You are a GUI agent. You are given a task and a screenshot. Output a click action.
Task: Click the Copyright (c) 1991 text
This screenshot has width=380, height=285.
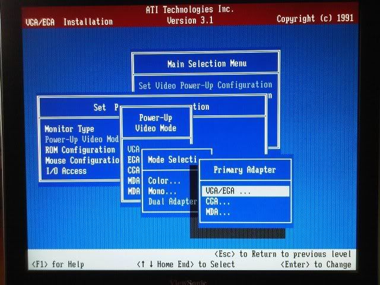315,18
